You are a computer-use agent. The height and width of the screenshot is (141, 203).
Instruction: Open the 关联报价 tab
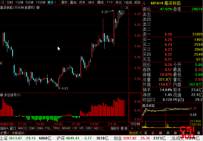[18, 133]
